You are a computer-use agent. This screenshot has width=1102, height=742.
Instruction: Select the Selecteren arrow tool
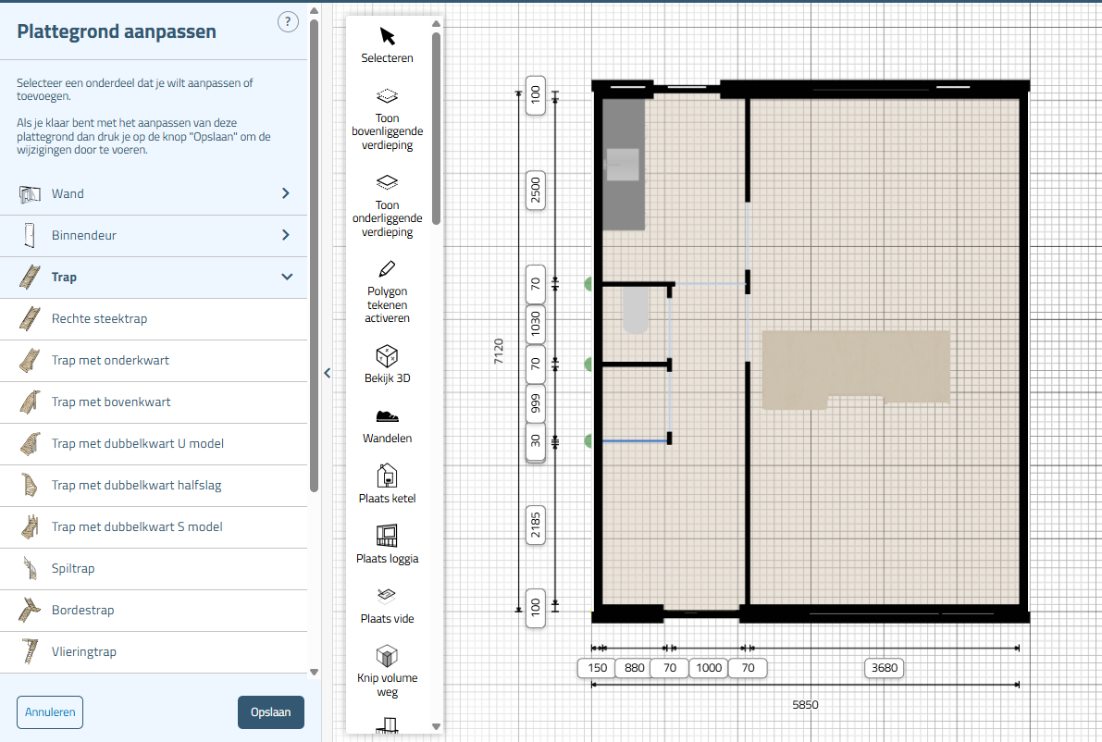coord(387,43)
